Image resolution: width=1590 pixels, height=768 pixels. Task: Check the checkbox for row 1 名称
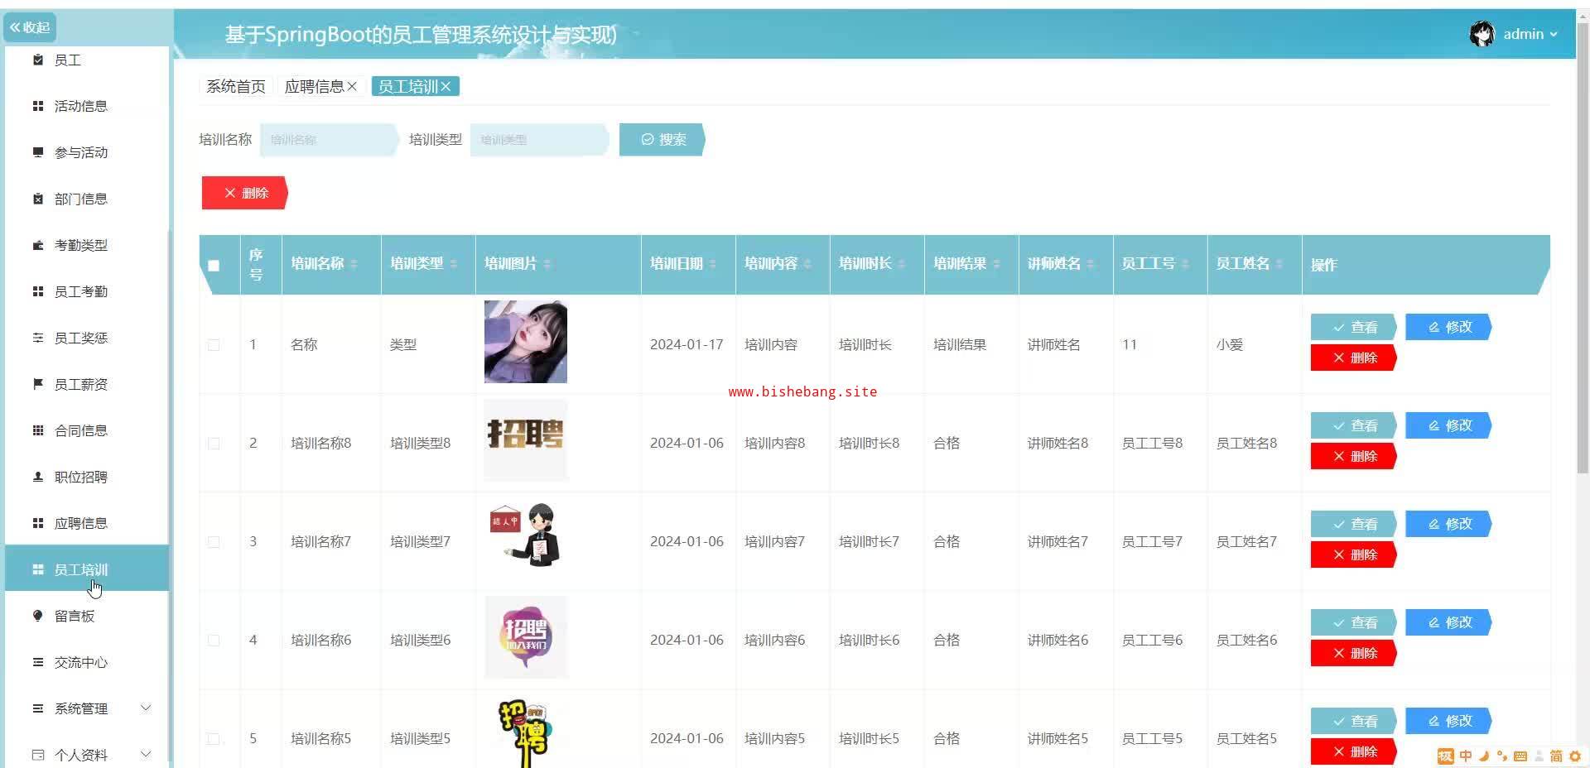pyautogui.click(x=214, y=345)
